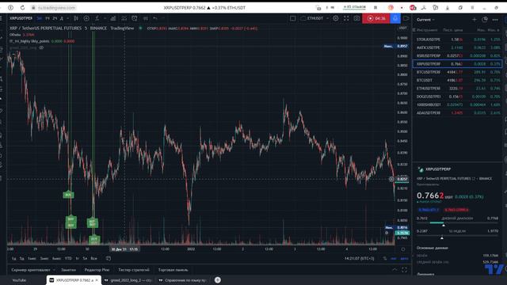Open the watchlist three-dots menu
Viewport: 507px width, 285px height.
tap(495, 20)
